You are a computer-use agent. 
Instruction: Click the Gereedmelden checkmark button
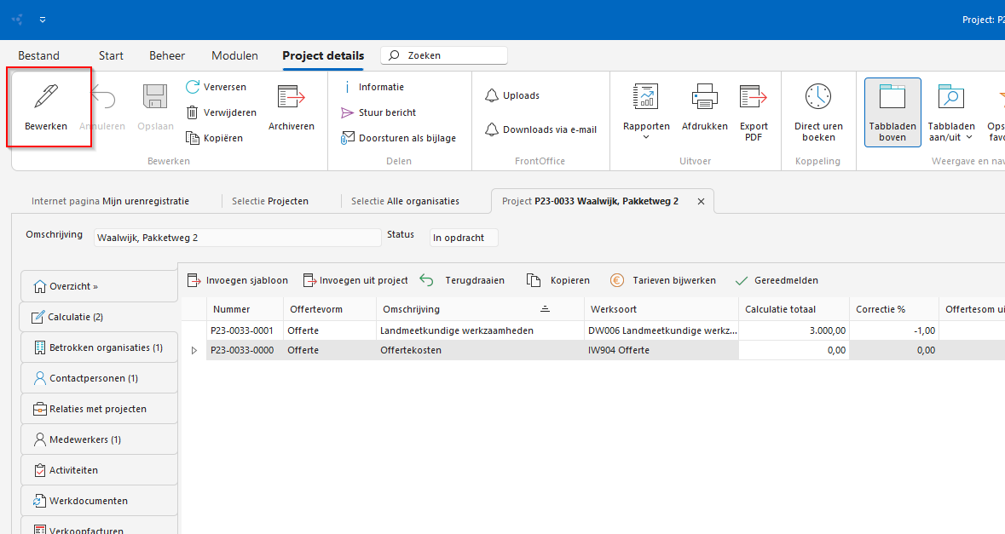click(x=777, y=280)
